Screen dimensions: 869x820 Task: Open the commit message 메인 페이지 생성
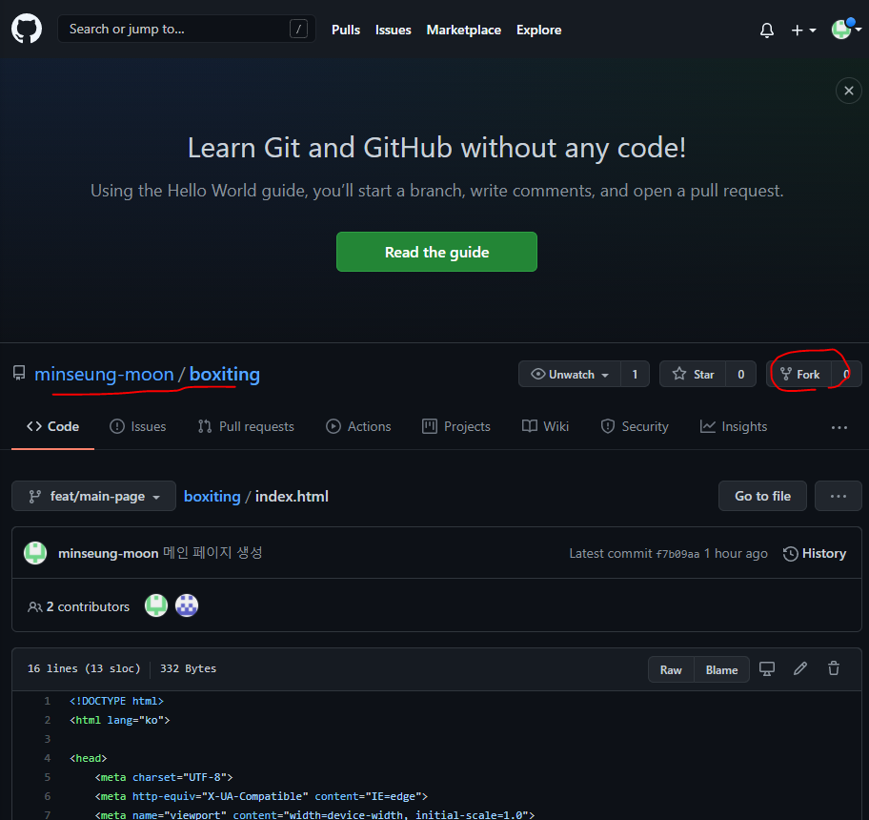[212, 553]
